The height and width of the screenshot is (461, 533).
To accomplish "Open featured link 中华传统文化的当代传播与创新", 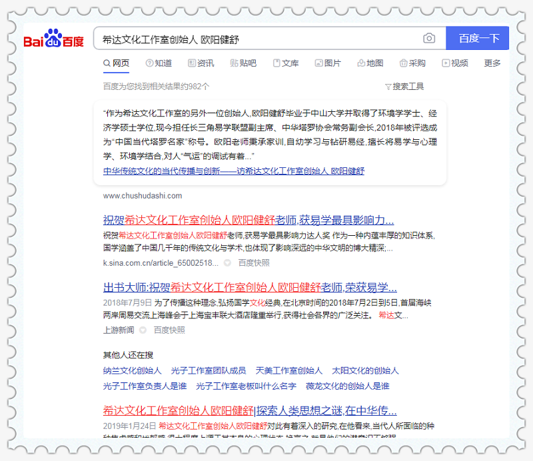I will (234, 171).
